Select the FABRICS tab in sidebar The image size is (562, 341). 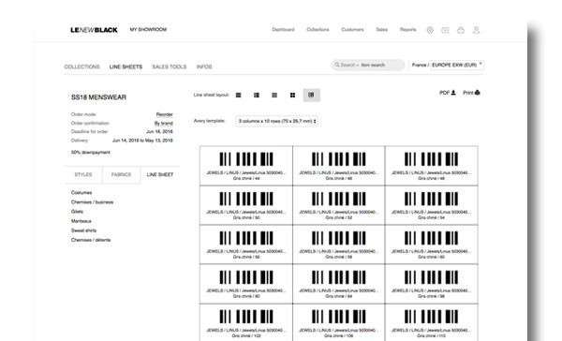(121, 174)
